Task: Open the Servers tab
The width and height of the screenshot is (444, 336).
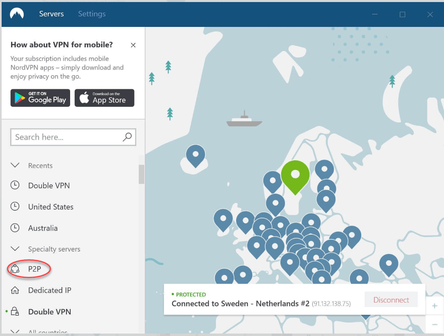Action: tap(51, 13)
